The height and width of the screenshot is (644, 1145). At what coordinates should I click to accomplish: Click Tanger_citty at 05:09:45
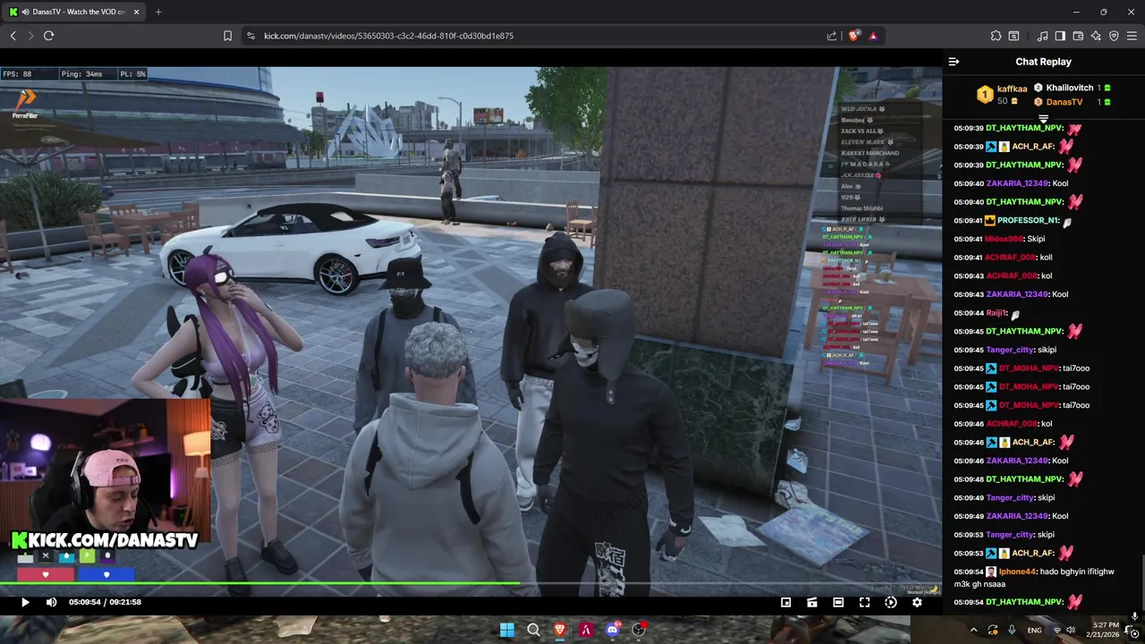click(x=1010, y=350)
